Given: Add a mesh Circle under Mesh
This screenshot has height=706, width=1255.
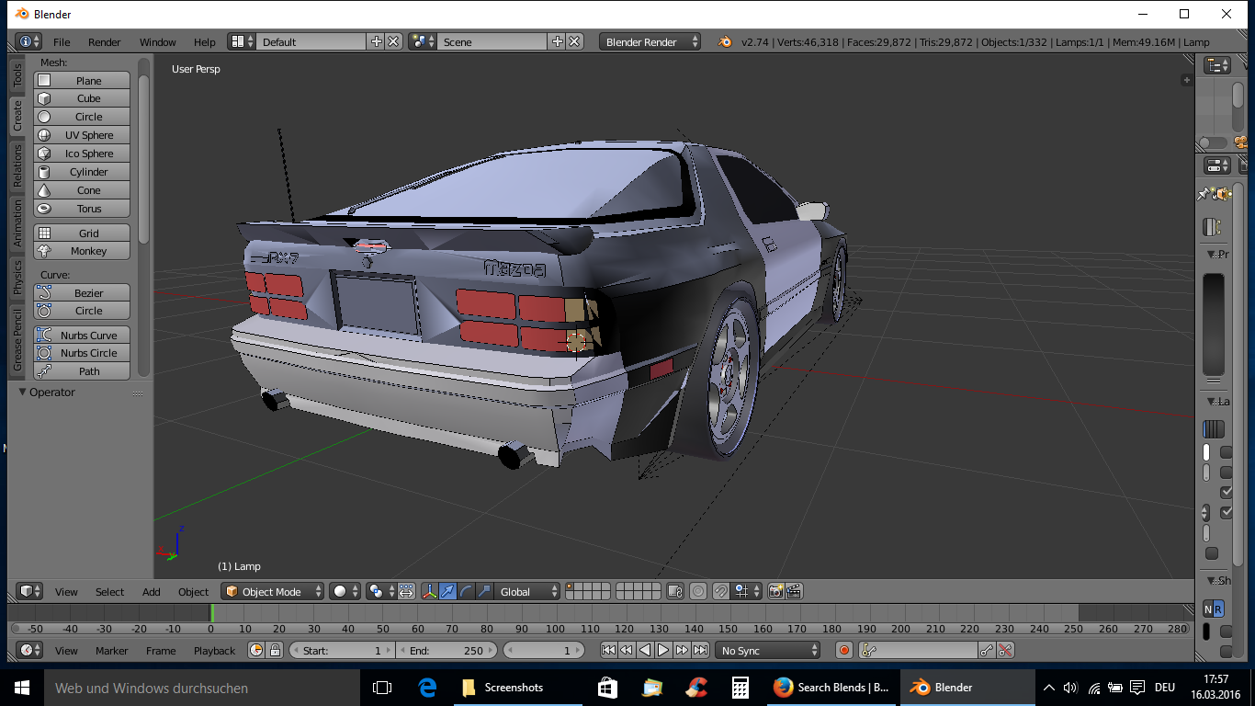Looking at the screenshot, I should 82,117.
